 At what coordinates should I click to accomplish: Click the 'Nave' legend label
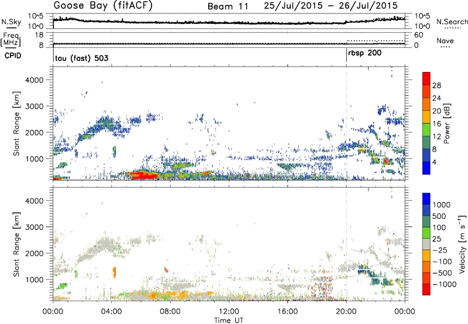445,40
